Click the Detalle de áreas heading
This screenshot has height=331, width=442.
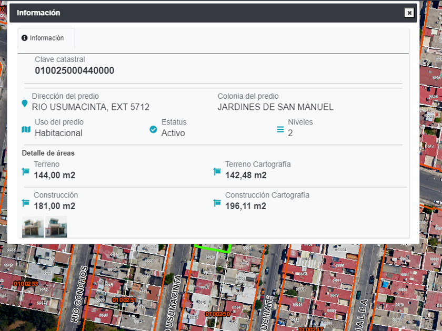tap(48, 153)
